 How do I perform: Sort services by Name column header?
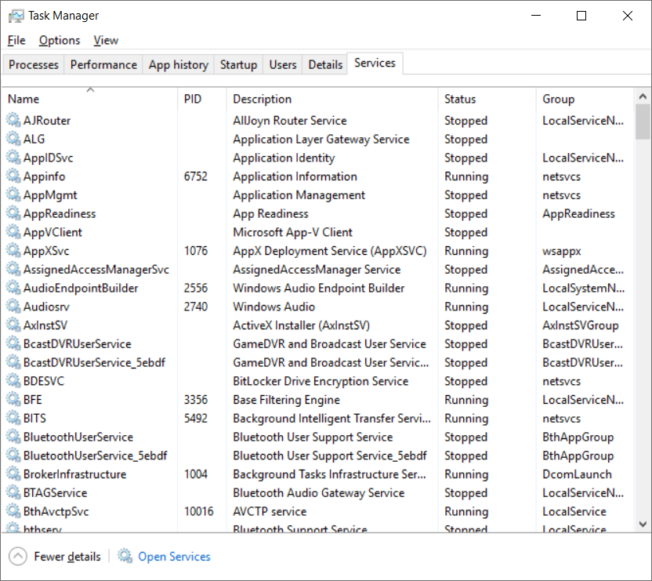click(90, 99)
